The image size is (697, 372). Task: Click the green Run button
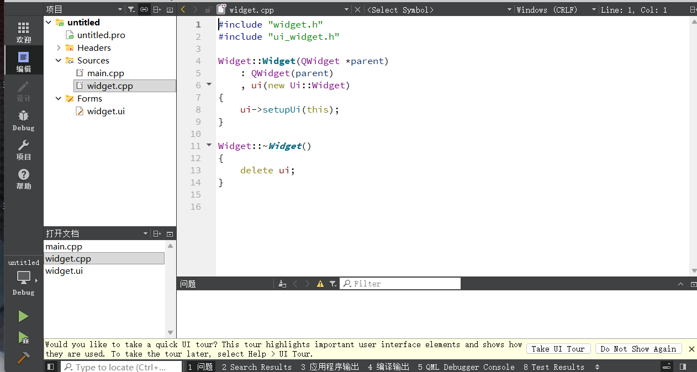[x=23, y=316]
